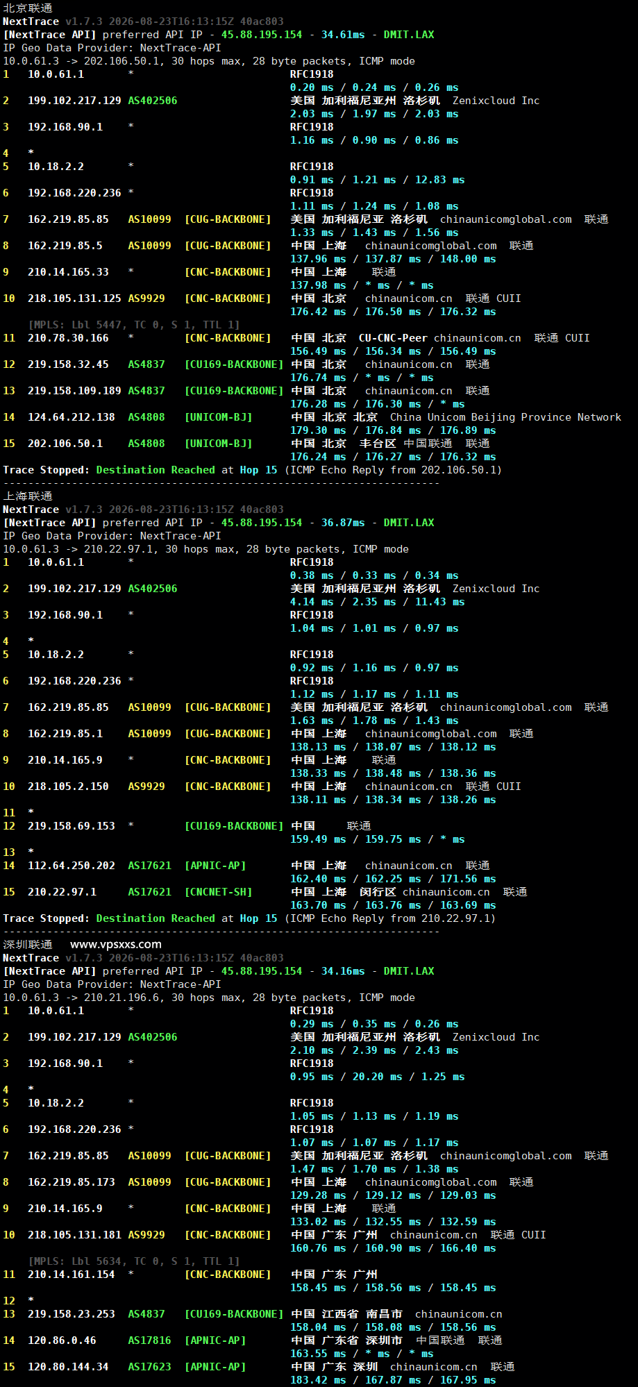Select hop IP 219.158.69.153
The width and height of the screenshot is (638, 1387).
[x=72, y=826]
